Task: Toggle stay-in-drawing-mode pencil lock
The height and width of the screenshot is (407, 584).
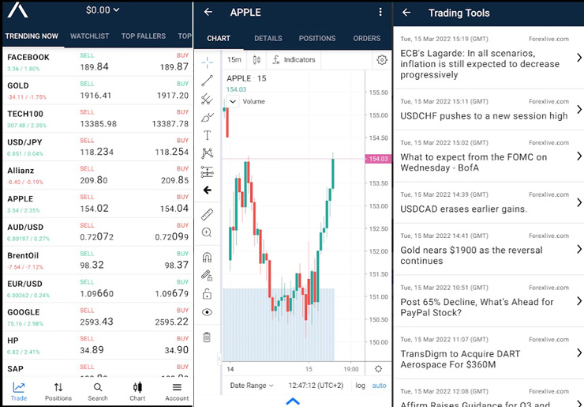Action: pyautogui.click(x=207, y=275)
